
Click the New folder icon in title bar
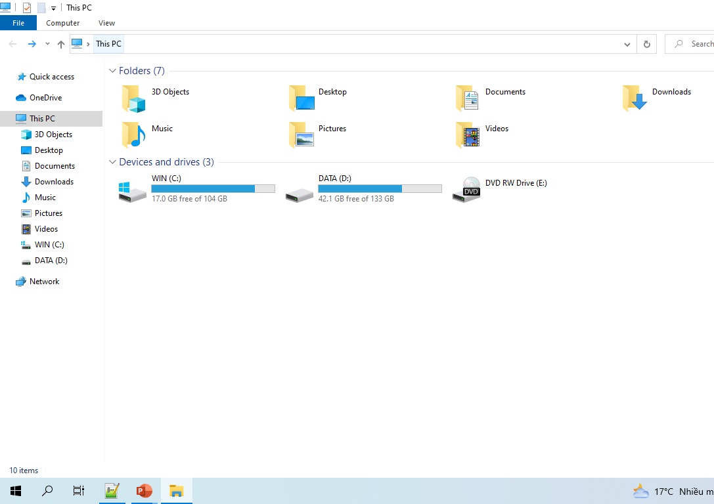tap(41, 8)
